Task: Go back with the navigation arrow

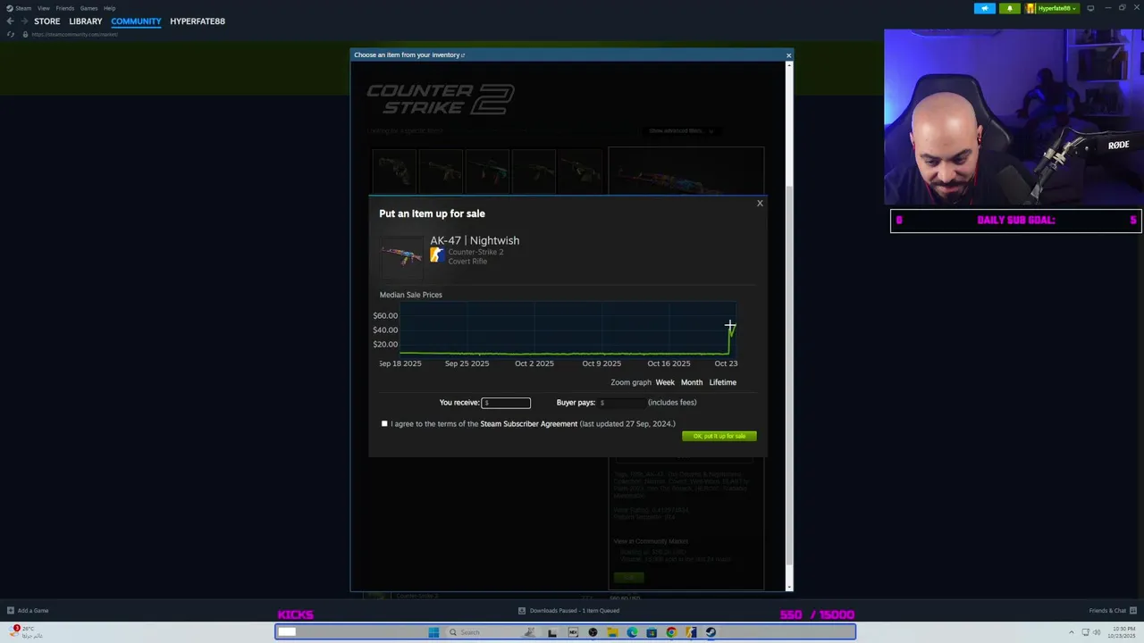Action: [x=10, y=21]
